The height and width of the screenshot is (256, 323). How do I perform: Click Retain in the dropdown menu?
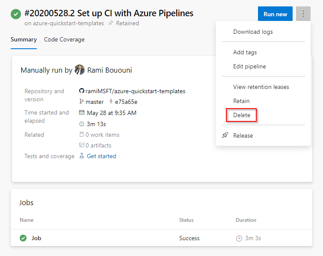pos(241,101)
